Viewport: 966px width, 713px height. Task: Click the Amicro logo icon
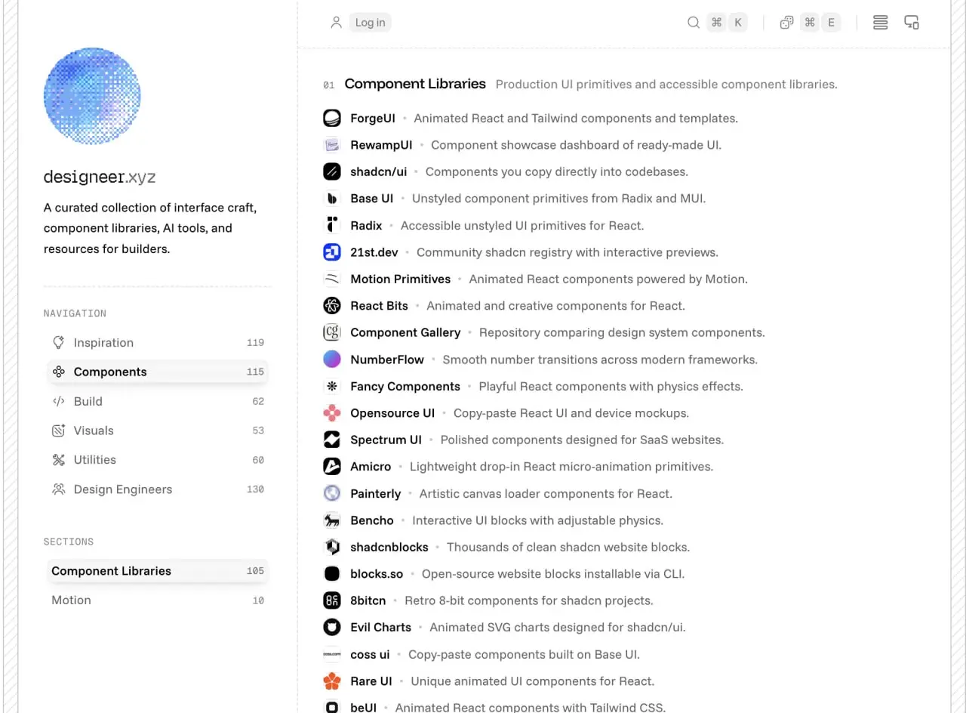pos(332,467)
